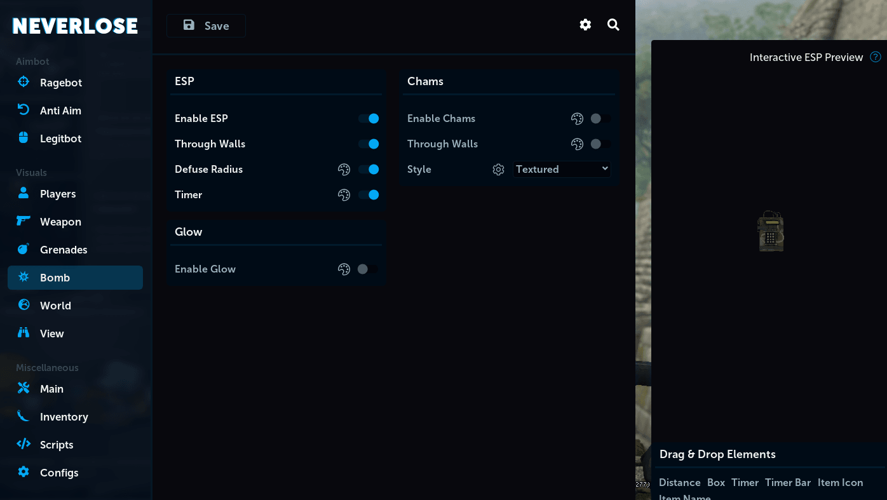Screen dimensions: 887x500
Task: Open search with the magnifier icon
Action: tap(613, 25)
